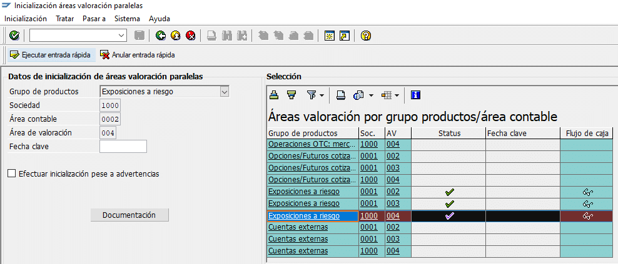Expand the filter options dropdown arrow
The height and width of the screenshot is (264, 618).
322,95
